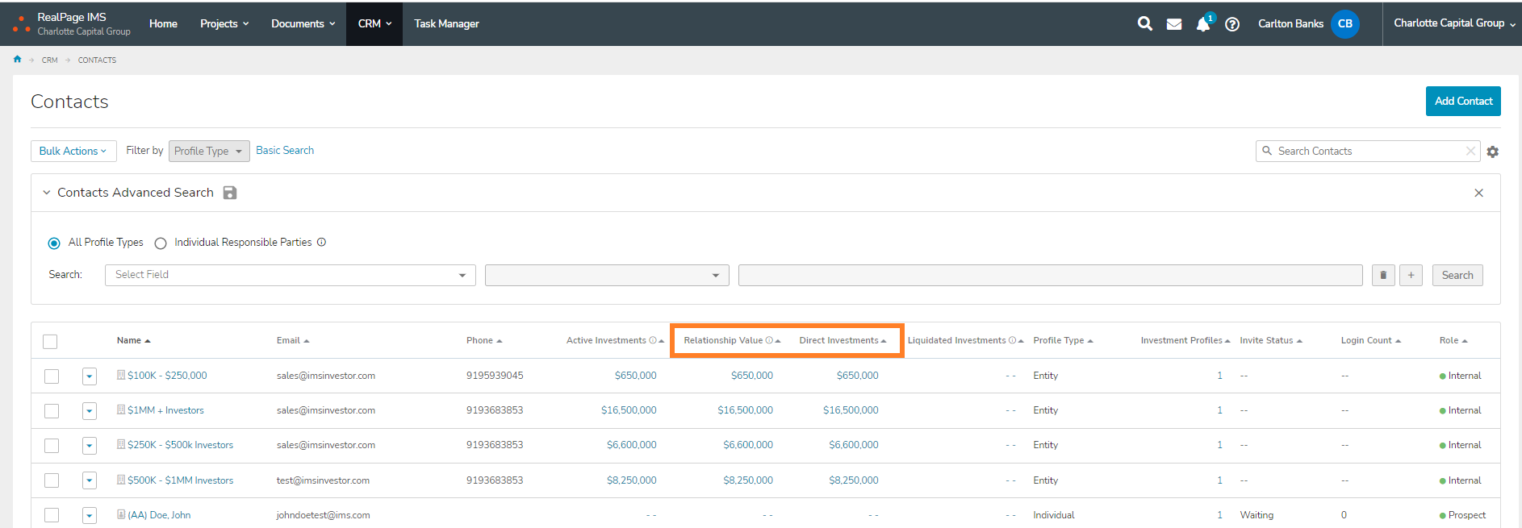The image size is (1522, 528).
Task: Open the Projects menu
Action: (224, 23)
